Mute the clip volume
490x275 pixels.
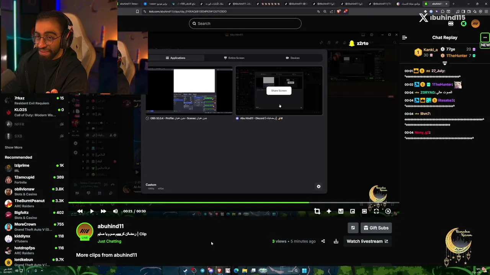pos(115,211)
